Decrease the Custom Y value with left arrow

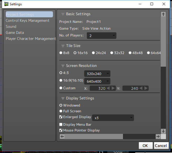pos(141,88)
